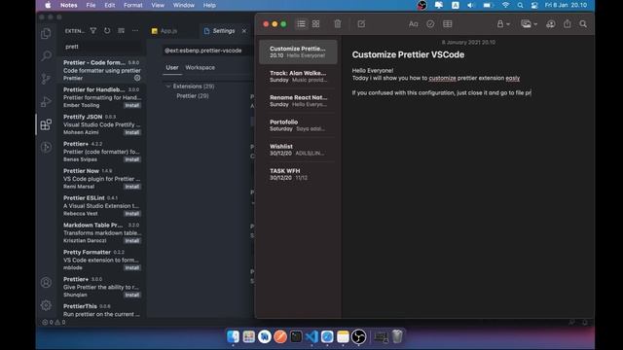Open OBS from the Dock
The width and height of the screenshot is (623, 350).
click(x=359, y=337)
